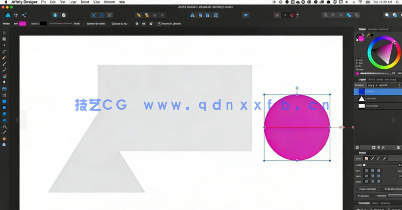Select the Colour Picker tool in tools panel
The width and height of the screenshot is (402, 210).
point(4,133)
